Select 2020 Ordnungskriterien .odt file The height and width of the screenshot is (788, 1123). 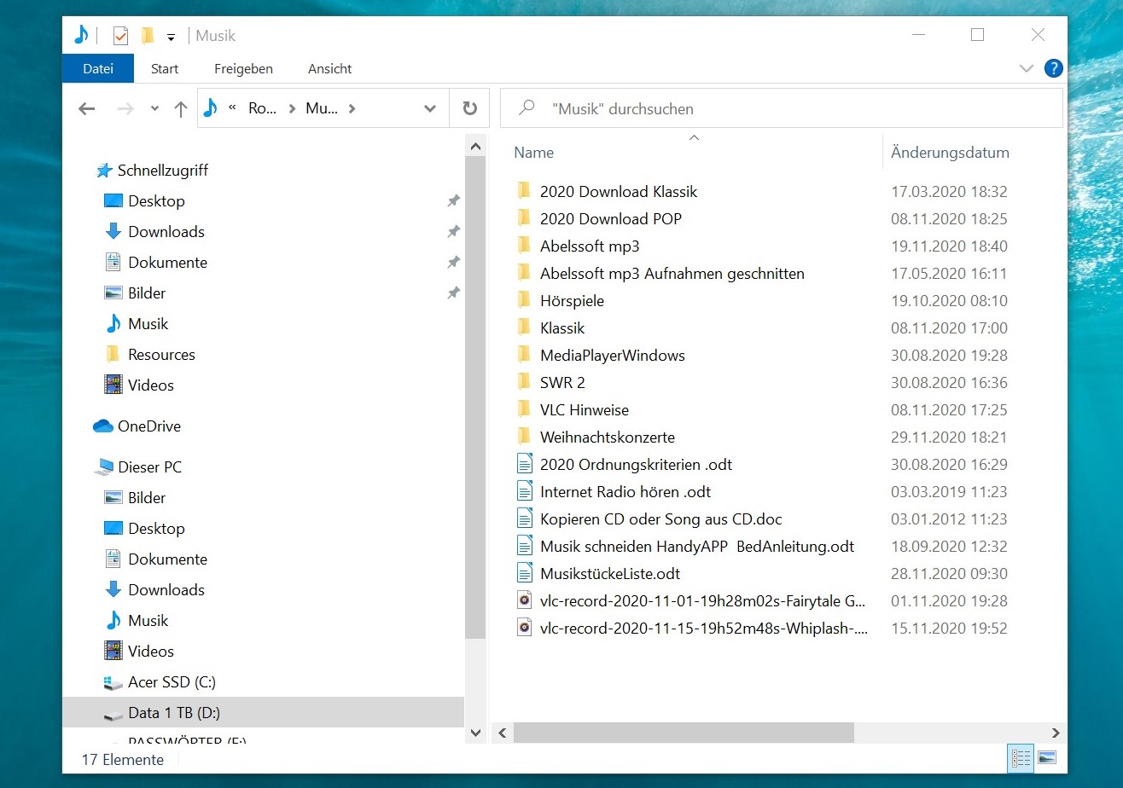[x=636, y=464]
